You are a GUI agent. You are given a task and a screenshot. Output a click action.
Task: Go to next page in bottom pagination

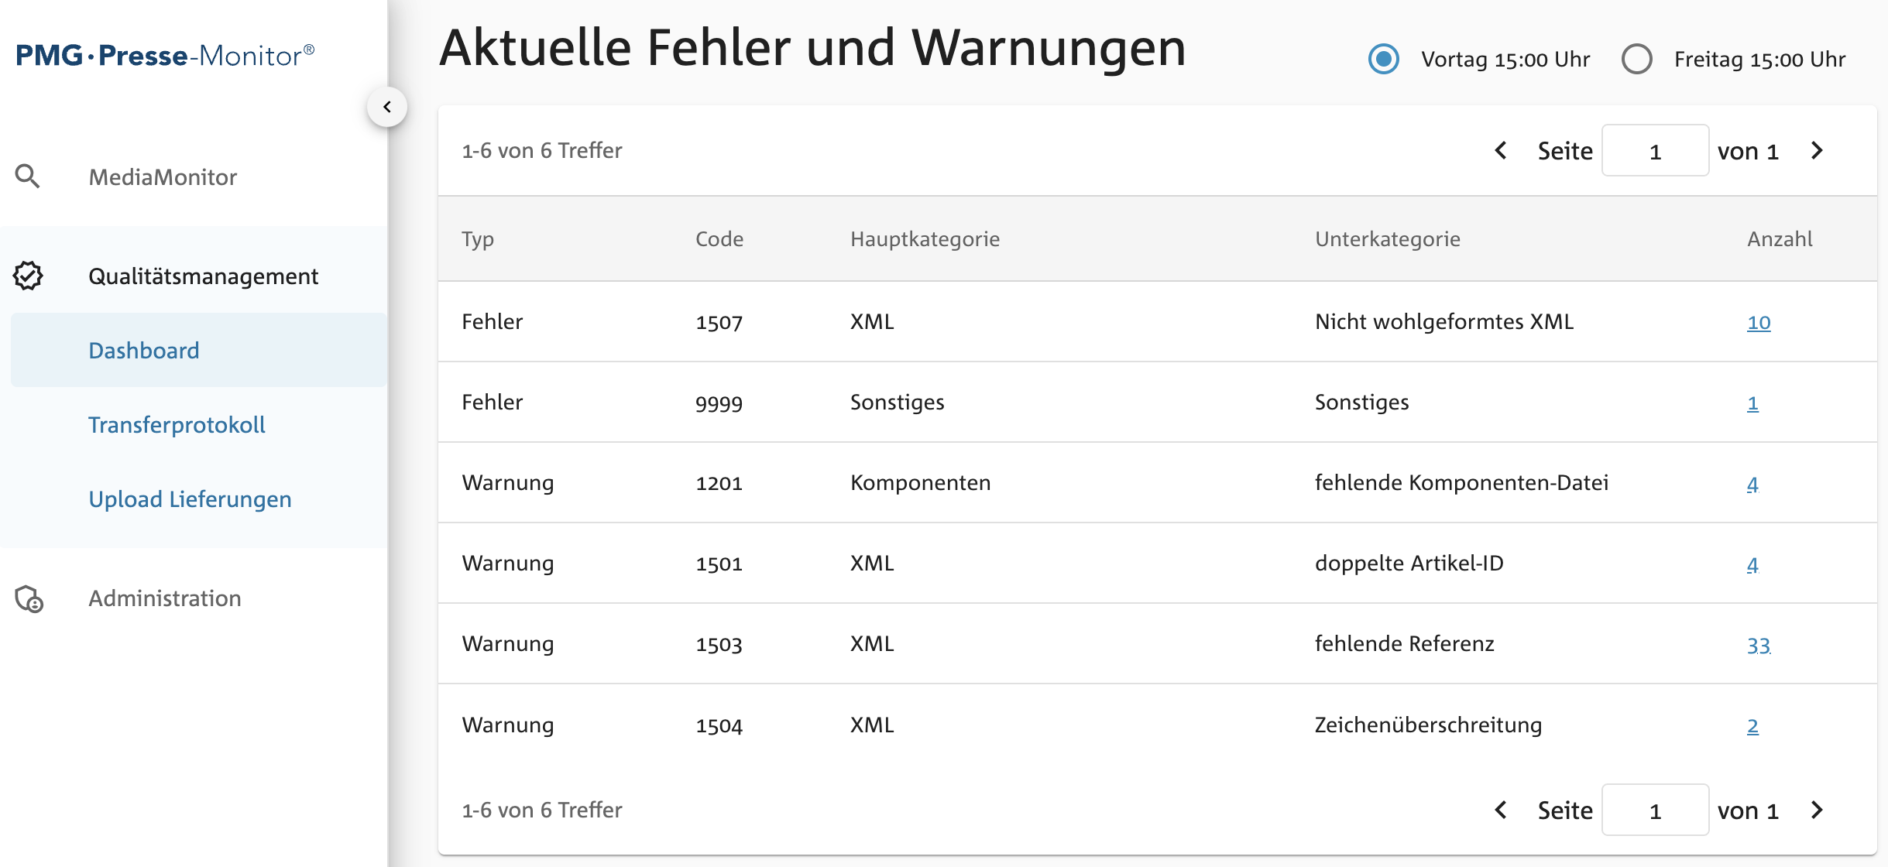[x=1817, y=810]
